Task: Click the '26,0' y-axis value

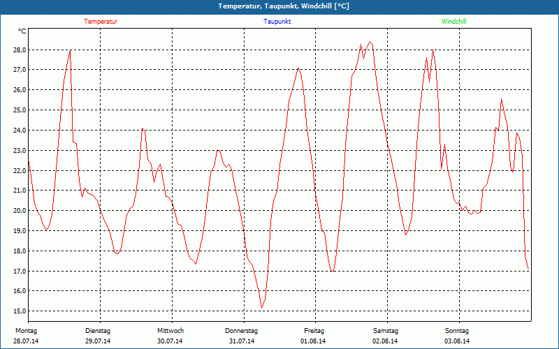Action: [x=20, y=90]
